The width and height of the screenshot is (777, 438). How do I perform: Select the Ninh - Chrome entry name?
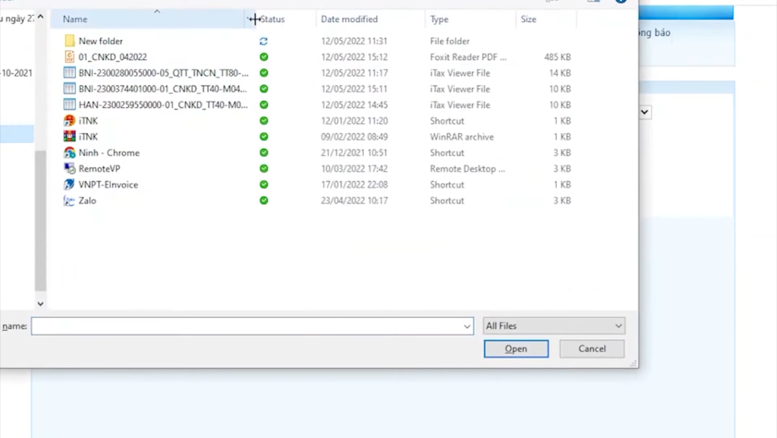(109, 153)
